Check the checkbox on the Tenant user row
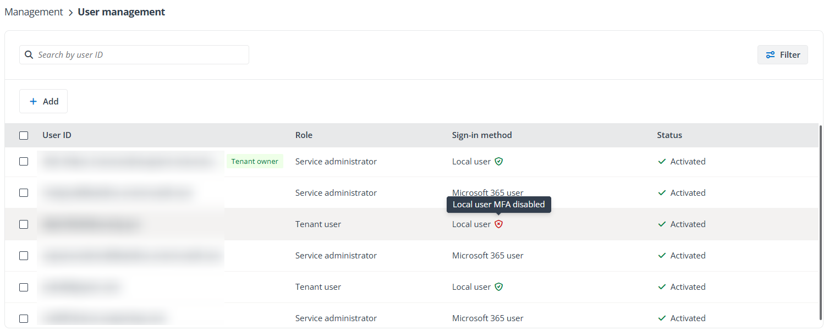The height and width of the screenshot is (336, 829). 24,224
